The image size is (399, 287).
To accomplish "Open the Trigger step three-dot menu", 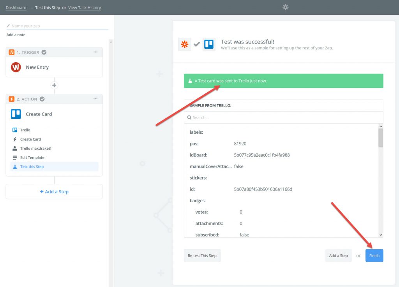I will tap(95, 52).
